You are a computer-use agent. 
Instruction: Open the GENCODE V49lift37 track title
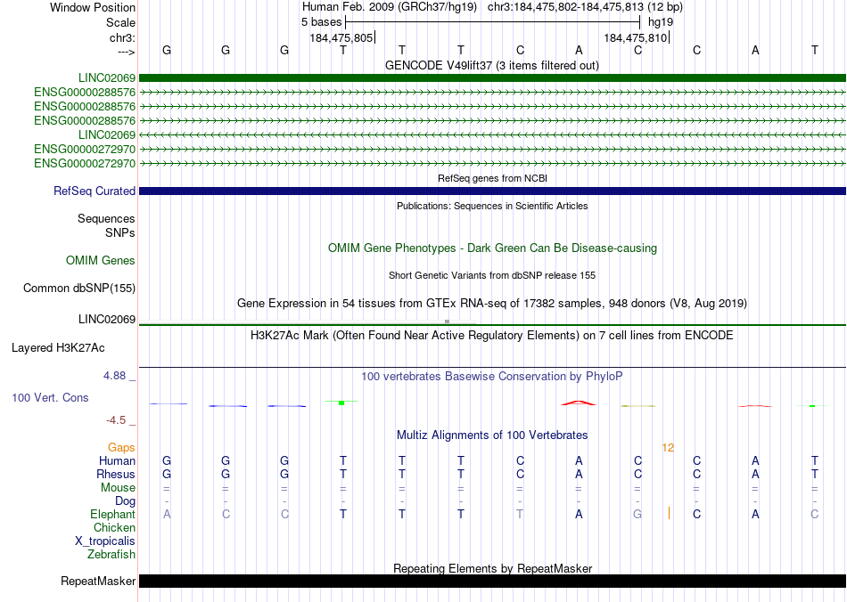(x=491, y=65)
